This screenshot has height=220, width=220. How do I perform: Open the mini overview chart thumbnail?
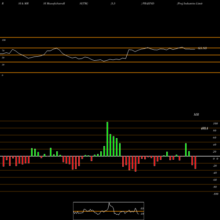[x=109, y=211]
